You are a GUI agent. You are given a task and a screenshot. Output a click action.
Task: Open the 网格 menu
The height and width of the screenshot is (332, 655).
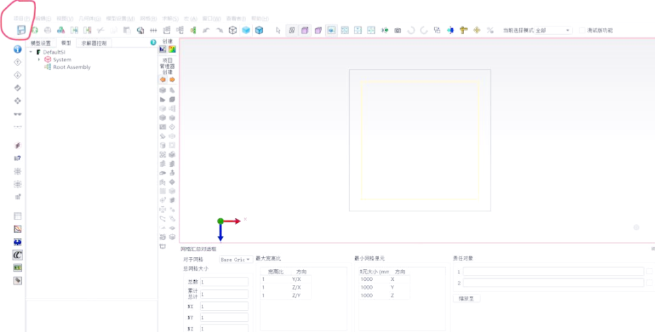point(149,19)
